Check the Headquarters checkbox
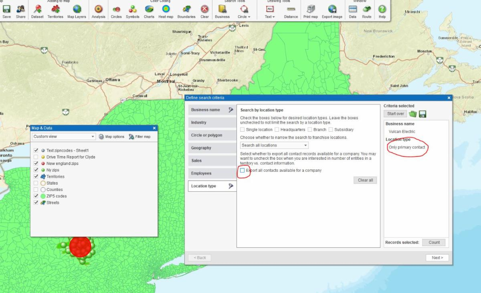This screenshot has height=293, width=481. coord(277,130)
